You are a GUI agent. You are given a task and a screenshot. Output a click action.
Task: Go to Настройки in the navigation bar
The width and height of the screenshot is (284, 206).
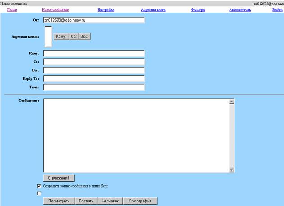(106, 9)
